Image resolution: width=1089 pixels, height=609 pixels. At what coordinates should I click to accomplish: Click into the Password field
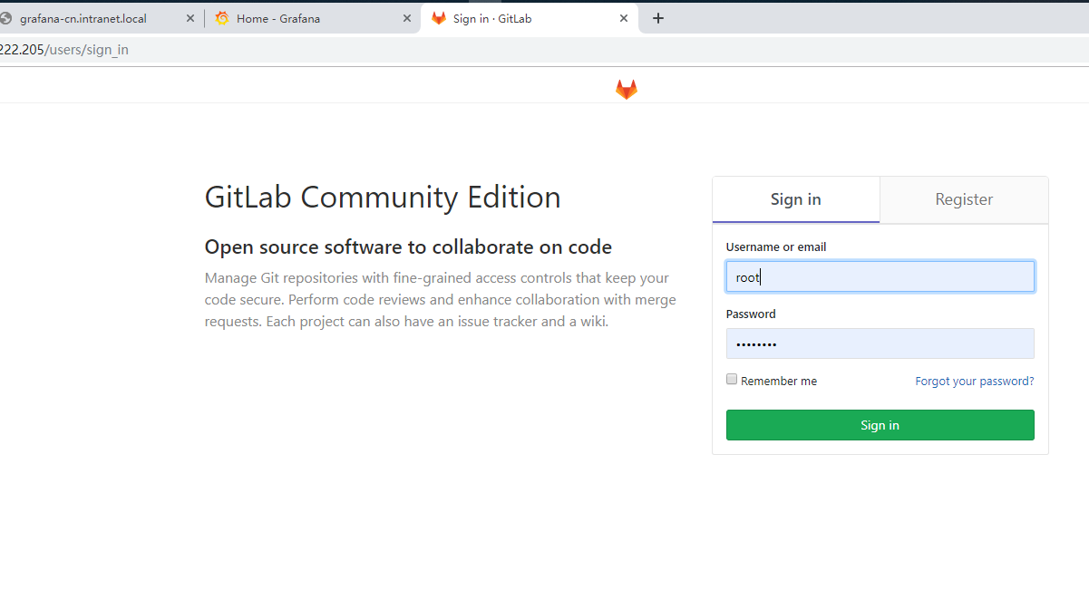880,344
